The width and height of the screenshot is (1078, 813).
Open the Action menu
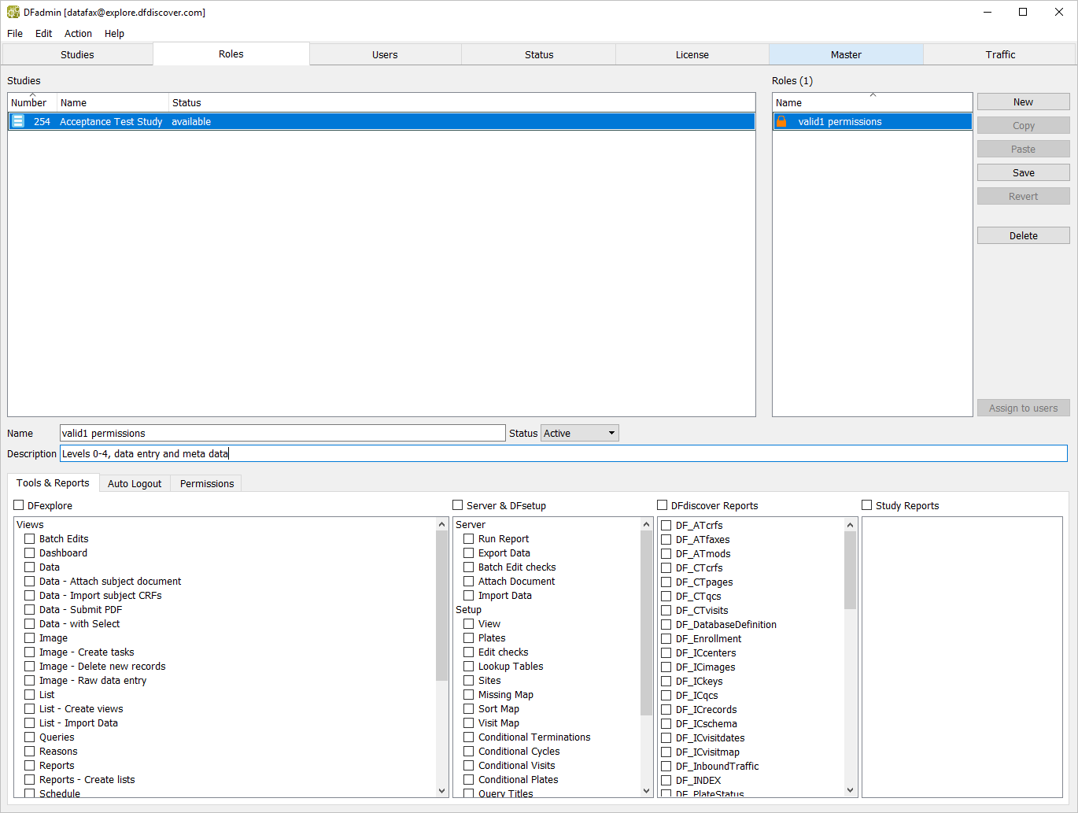coord(78,34)
